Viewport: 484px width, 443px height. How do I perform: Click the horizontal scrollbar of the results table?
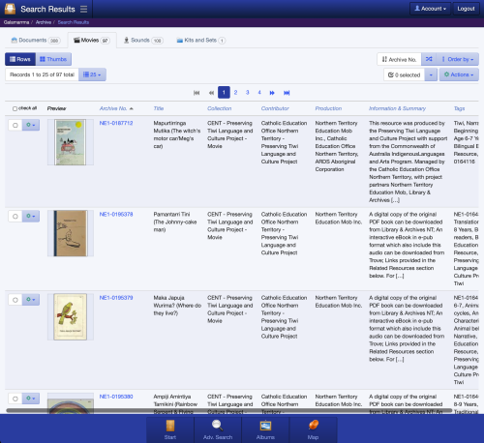click(229, 411)
